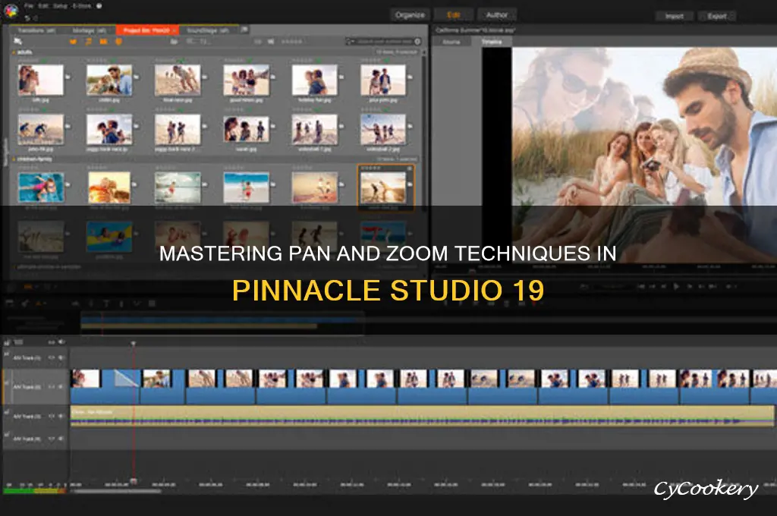
Task: Select the dissolve transition on track 2
Action: pos(127,378)
